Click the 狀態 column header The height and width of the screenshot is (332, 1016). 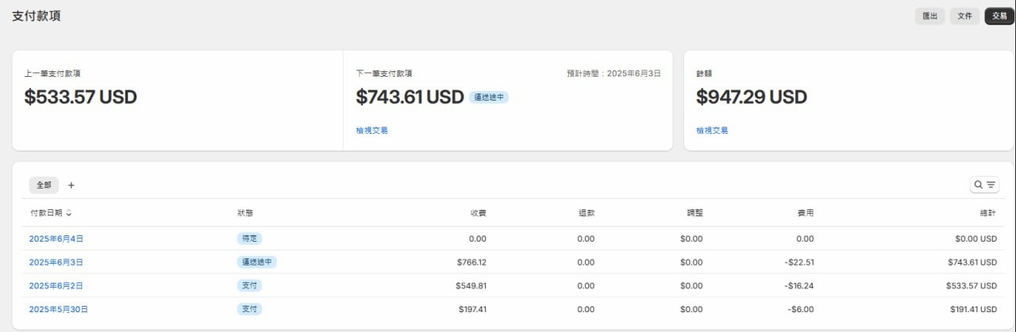tap(245, 213)
